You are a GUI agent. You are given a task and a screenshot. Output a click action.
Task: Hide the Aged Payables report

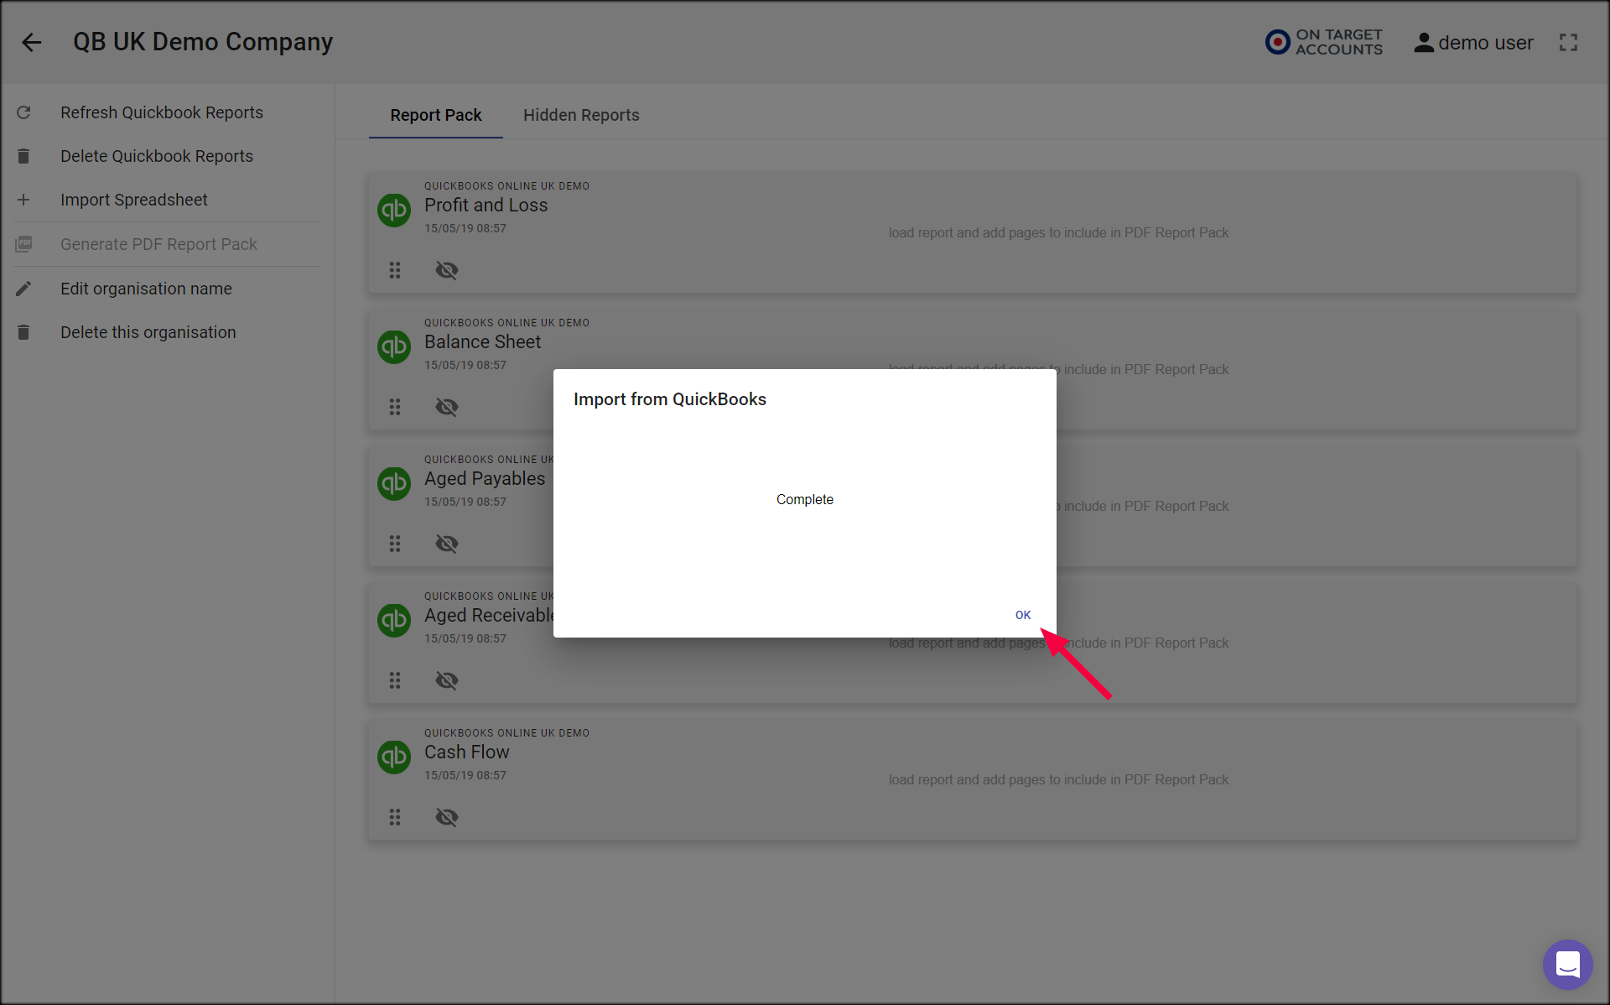click(x=447, y=544)
